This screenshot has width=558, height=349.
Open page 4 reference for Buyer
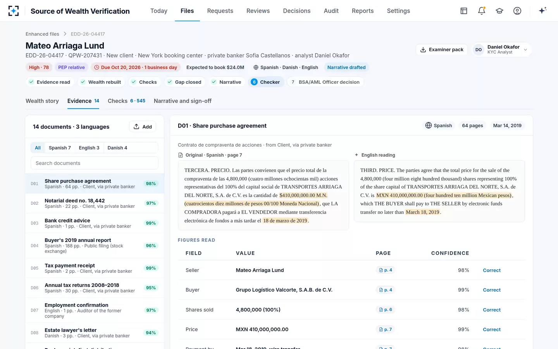tap(386, 290)
